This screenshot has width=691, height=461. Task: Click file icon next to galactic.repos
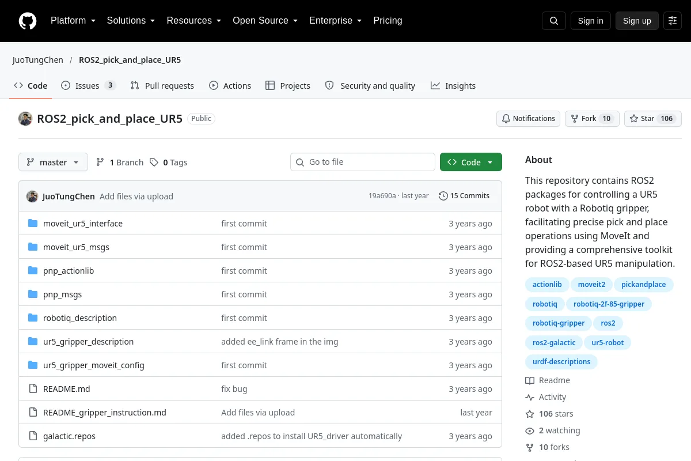coord(33,436)
